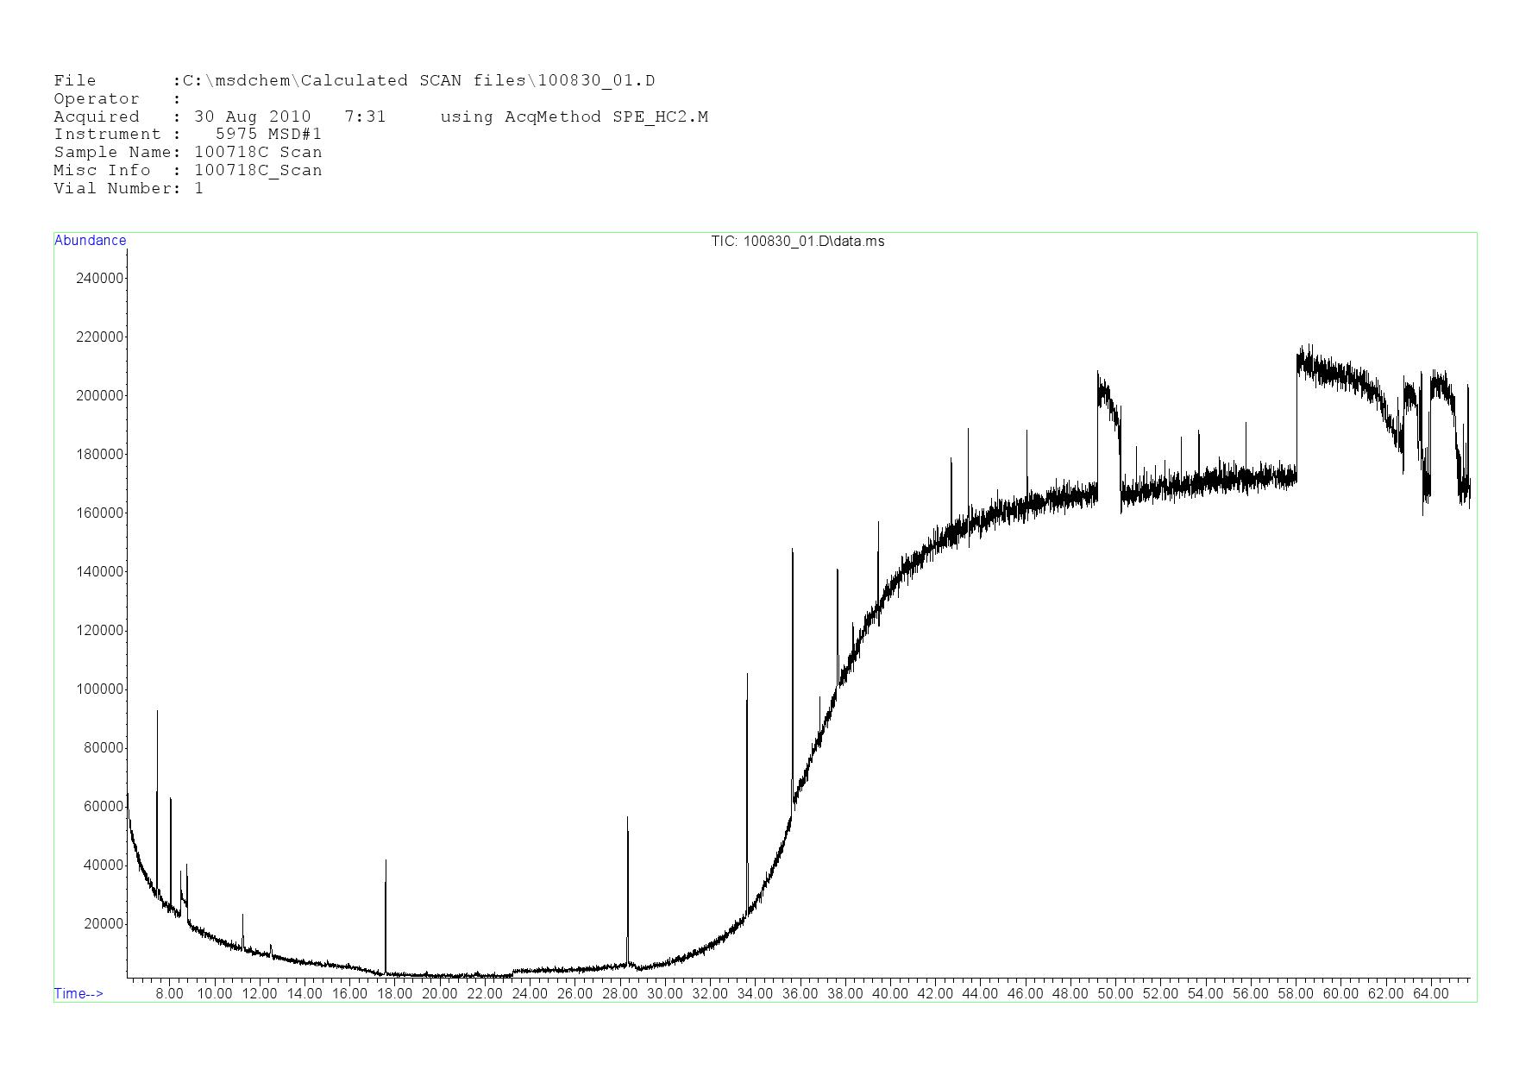Click the 30.00 time tick label
This screenshot has width=1513, height=1070.
pos(664,994)
